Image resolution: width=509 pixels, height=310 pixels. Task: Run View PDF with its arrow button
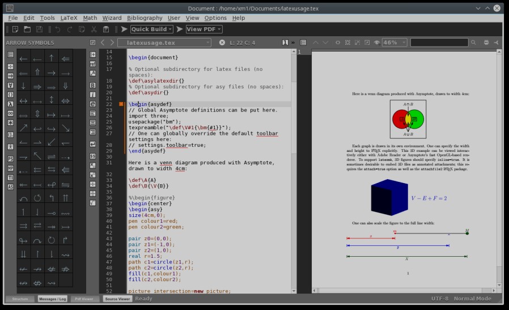(180, 29)
